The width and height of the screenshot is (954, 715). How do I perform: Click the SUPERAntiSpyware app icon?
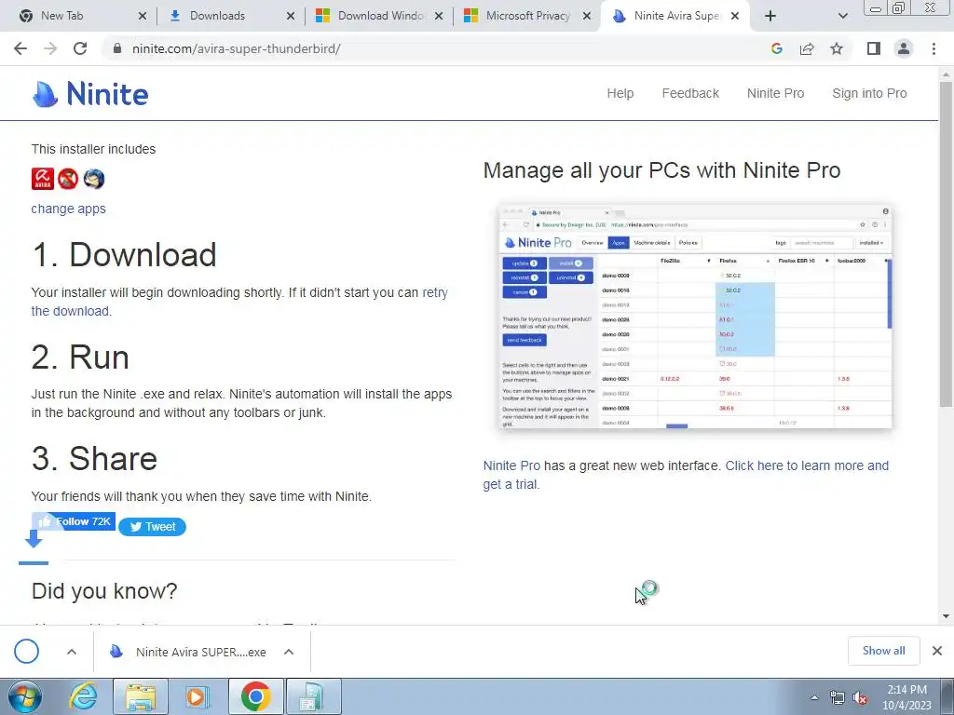pyautogui.click(x=68, y=179)
